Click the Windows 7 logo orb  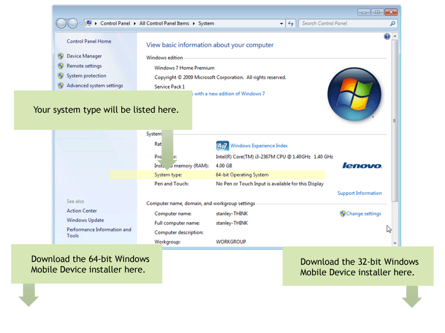(354, 94)
